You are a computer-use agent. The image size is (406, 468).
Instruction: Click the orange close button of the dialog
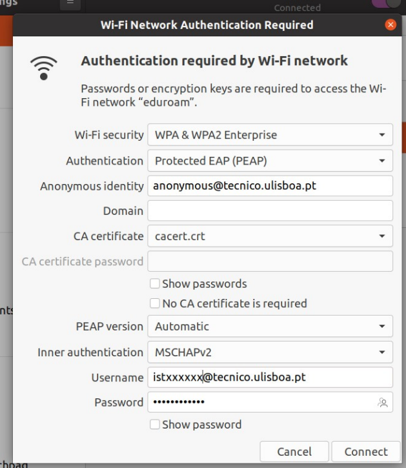coord(390,25)
